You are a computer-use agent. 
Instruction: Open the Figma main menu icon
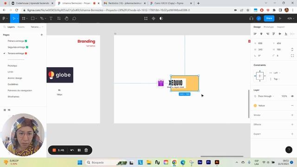point(4,19)
